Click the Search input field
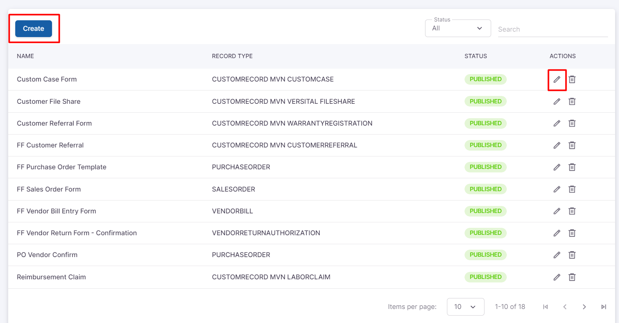 (552, 29)
